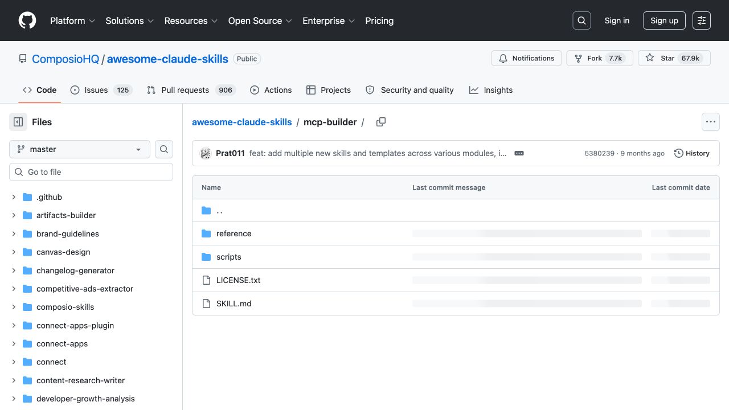The height and width of the screenshot is (410, 729).
Task: Open the SKILL.md file
Action: (234, 304)
